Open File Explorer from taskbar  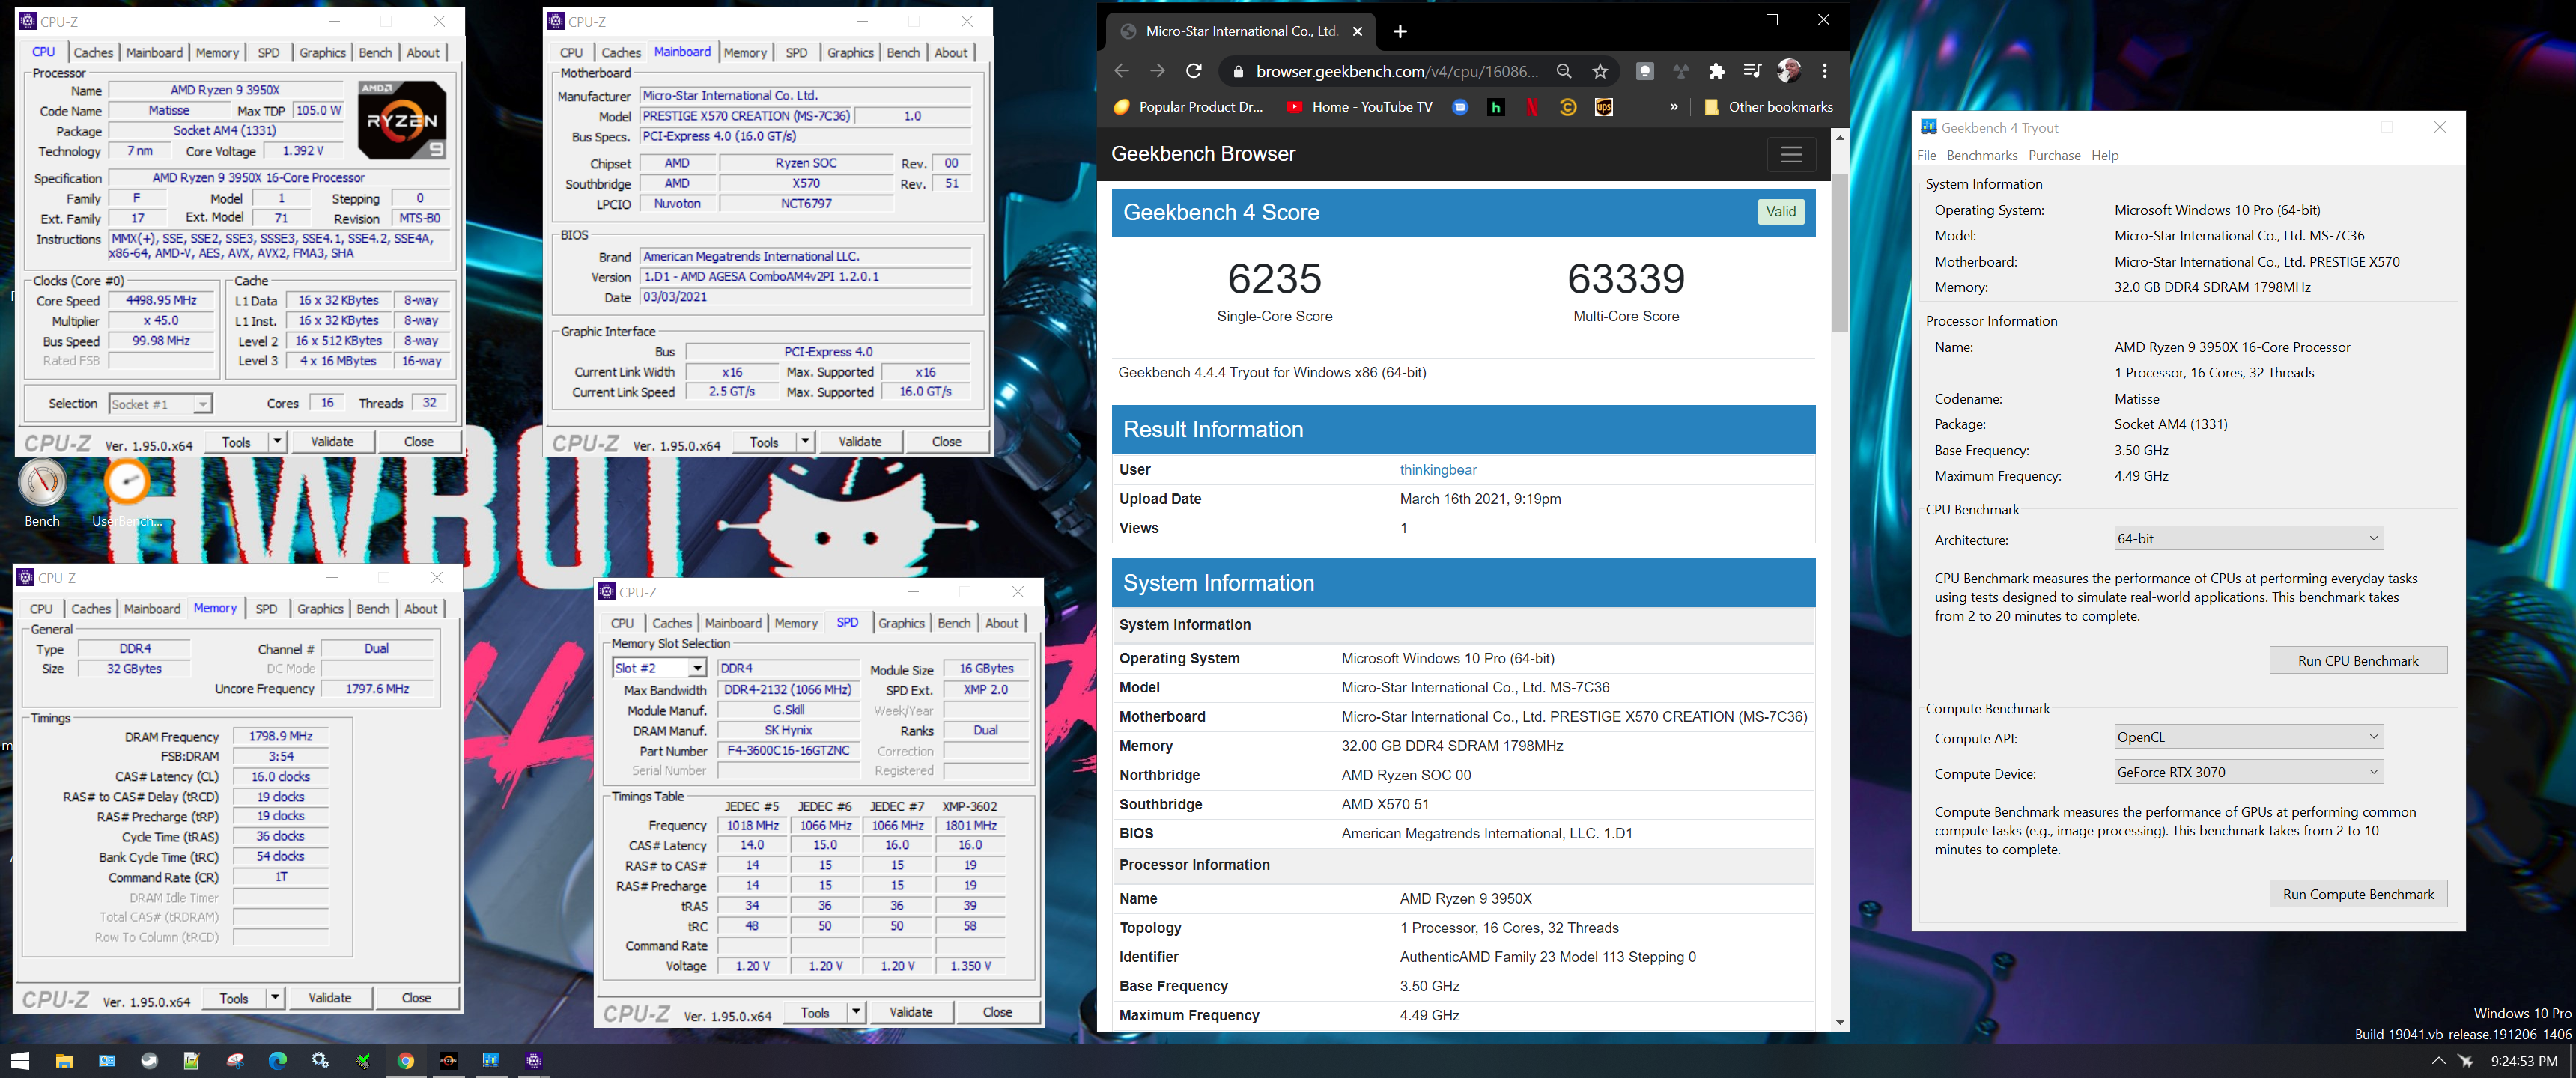(x=64, y=1060)
